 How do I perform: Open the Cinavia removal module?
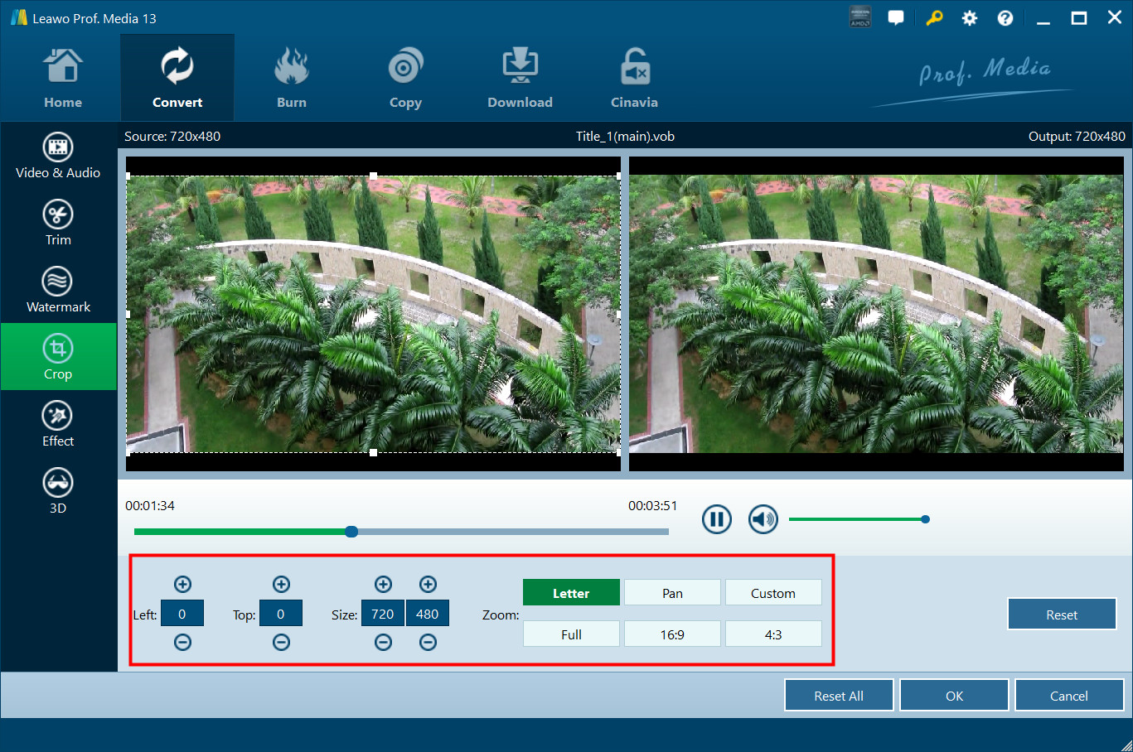(634, 79)
